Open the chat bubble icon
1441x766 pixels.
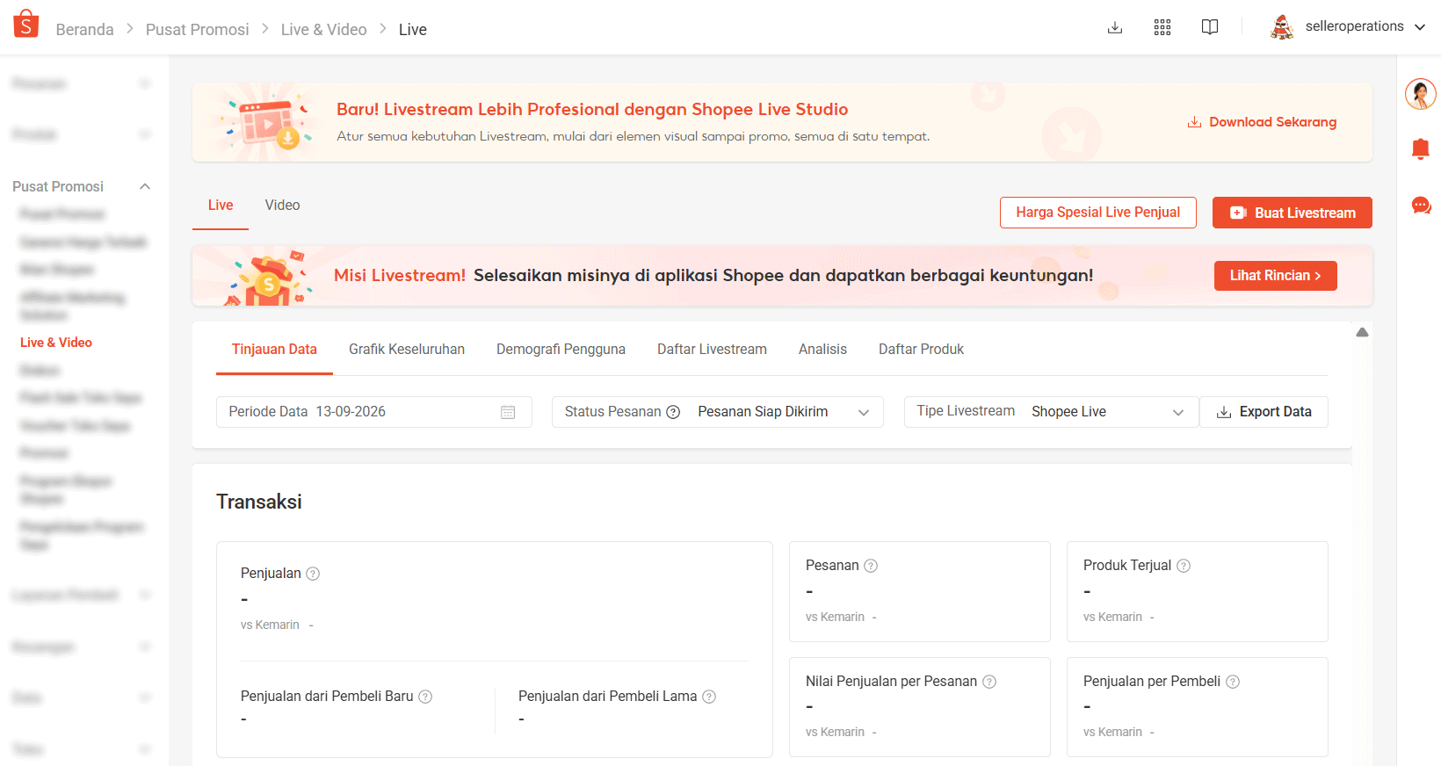(x=1421, y=206)
